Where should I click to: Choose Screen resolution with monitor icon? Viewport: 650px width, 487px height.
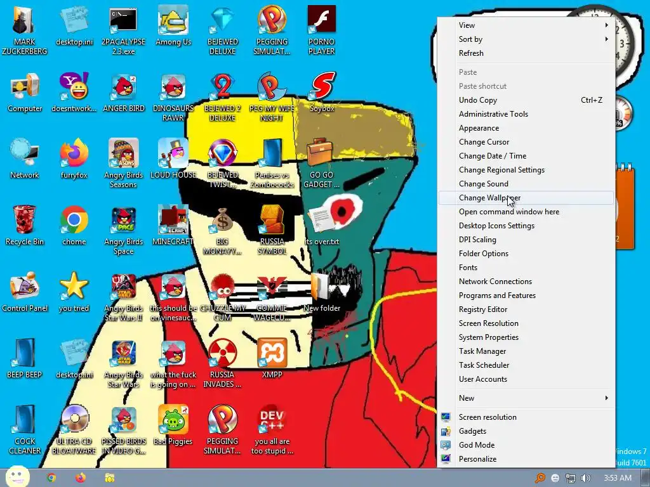click(526, 417)
